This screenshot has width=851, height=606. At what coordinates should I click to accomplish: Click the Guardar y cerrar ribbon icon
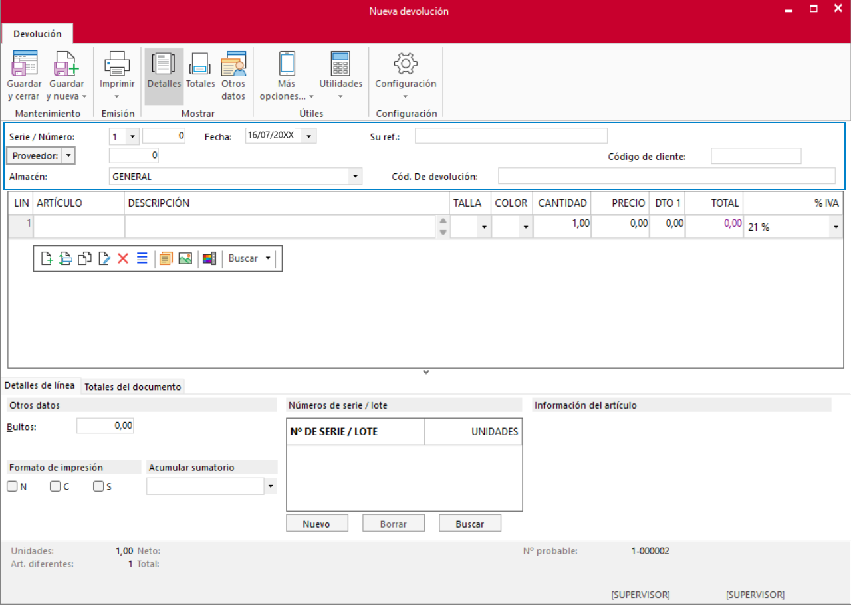tap(25, 64)
